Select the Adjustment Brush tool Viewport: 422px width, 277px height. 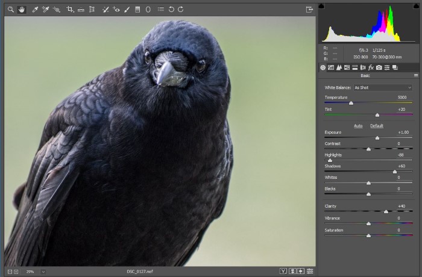[x=127, y=10]
